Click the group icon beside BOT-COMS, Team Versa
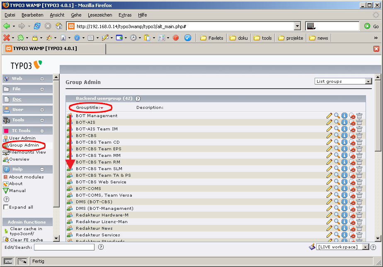 coord(70,195)
